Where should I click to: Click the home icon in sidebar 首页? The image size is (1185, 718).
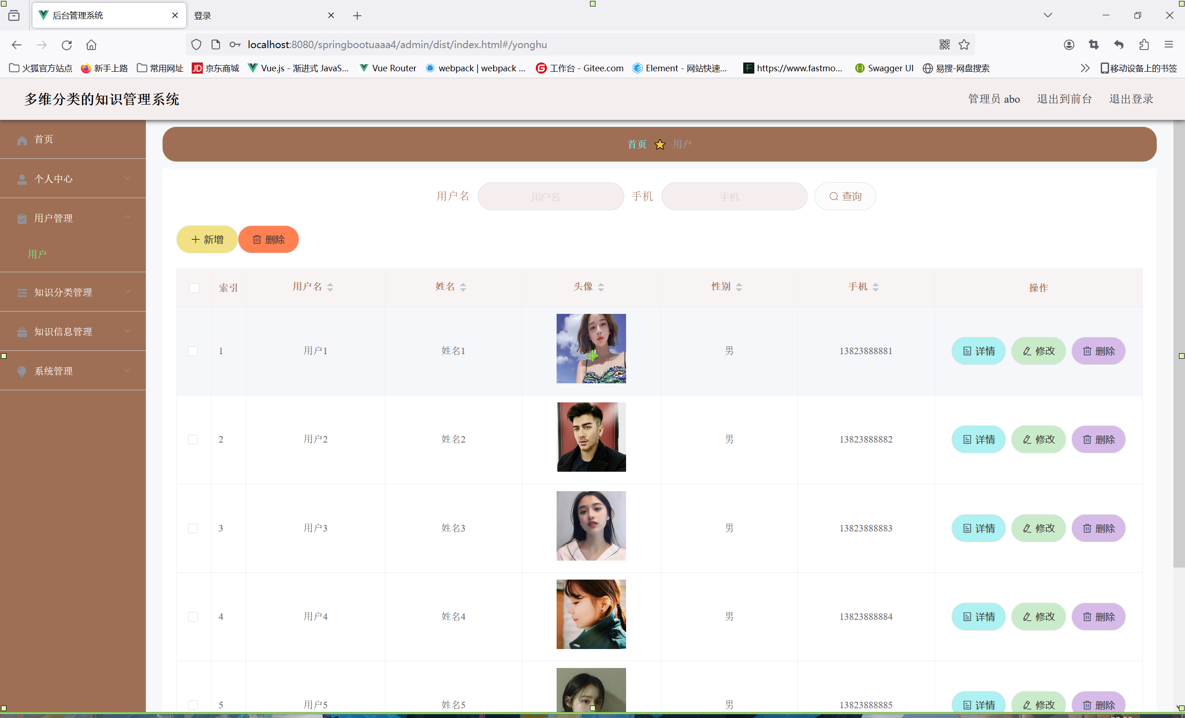pos(22,140)
